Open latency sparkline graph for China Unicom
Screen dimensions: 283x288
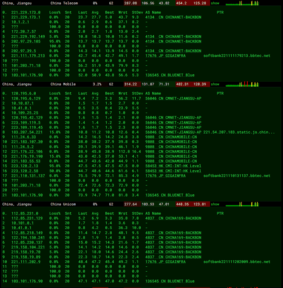click(x=242, y=204)
